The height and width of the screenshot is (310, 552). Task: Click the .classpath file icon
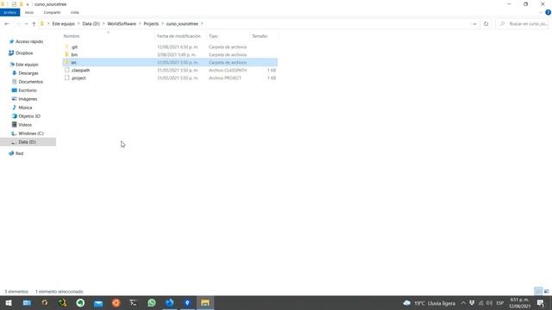67,70
